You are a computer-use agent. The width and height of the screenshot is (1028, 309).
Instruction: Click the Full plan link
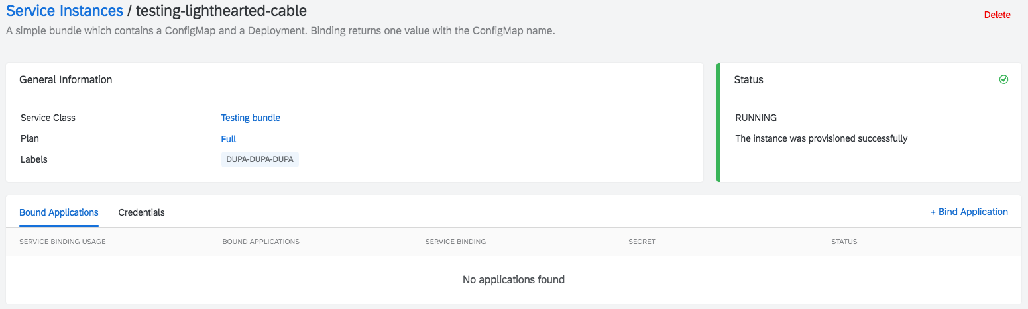(x=229, y=139)
